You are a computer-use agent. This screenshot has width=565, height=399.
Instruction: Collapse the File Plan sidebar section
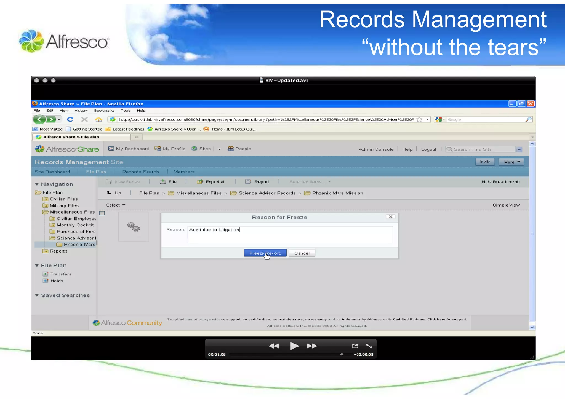click(37, 266)
